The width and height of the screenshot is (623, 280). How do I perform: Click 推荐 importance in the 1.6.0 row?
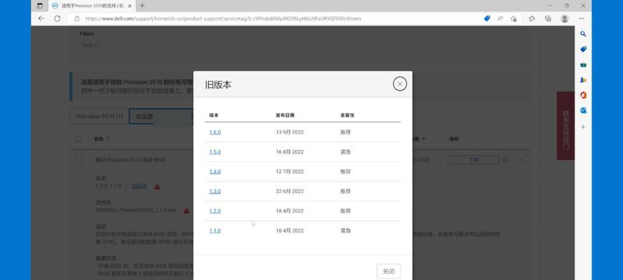(345, 132)
